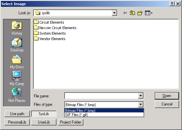This screenshot has height=130, width=182.
Task: Click the Open button
Action: (167, 96)
